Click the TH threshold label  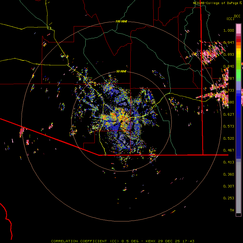tap(232, 210)
